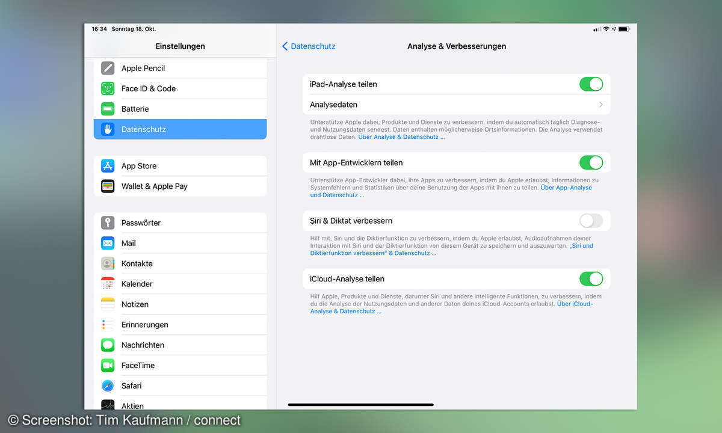
Task: Open Safari settings row
Action: 180,385
